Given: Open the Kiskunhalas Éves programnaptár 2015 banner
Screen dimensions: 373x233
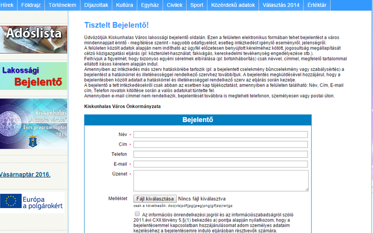Looking at the screenshot, I should (34, 124).
